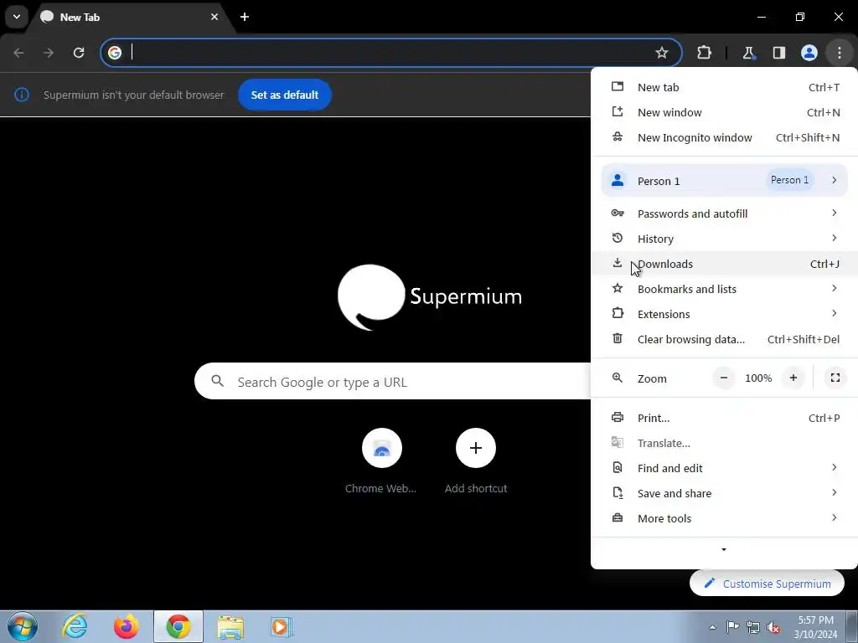Image resolution: width=858 pixels, height=643 pixels.
Task: Select New window menu item
Action: point(725,113)
